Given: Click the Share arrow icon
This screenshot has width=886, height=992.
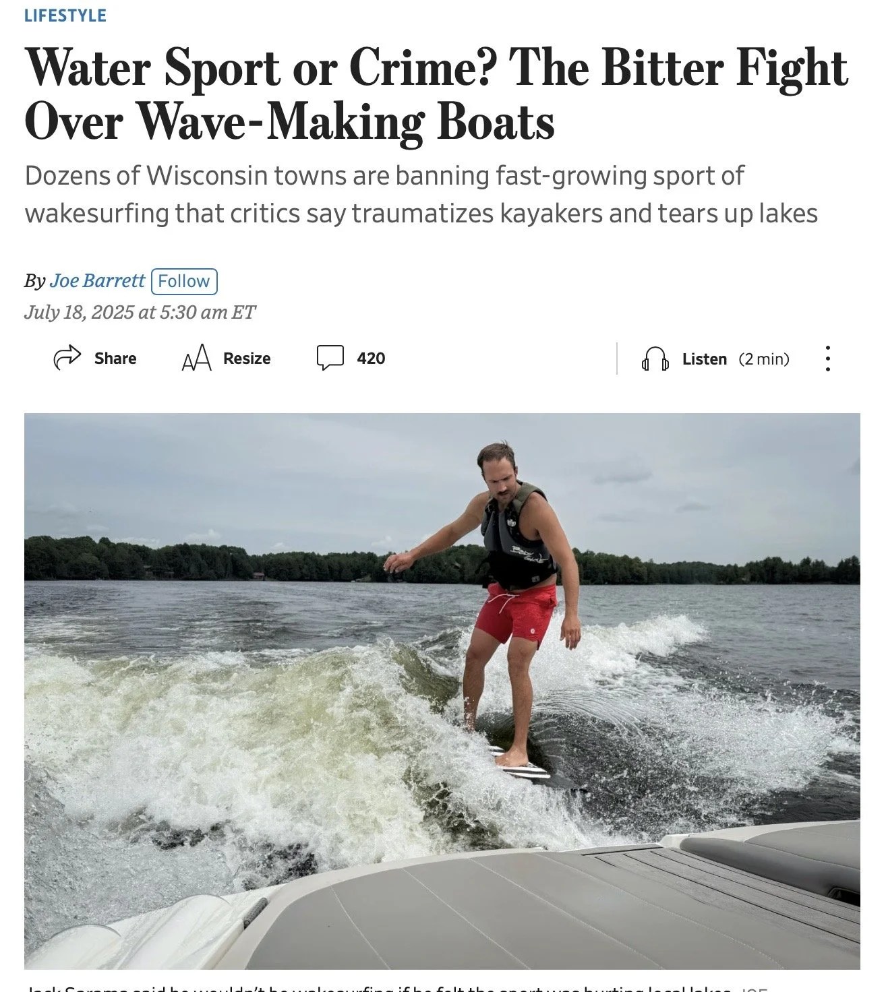Looking at the screenshot, I should point(67,358).
